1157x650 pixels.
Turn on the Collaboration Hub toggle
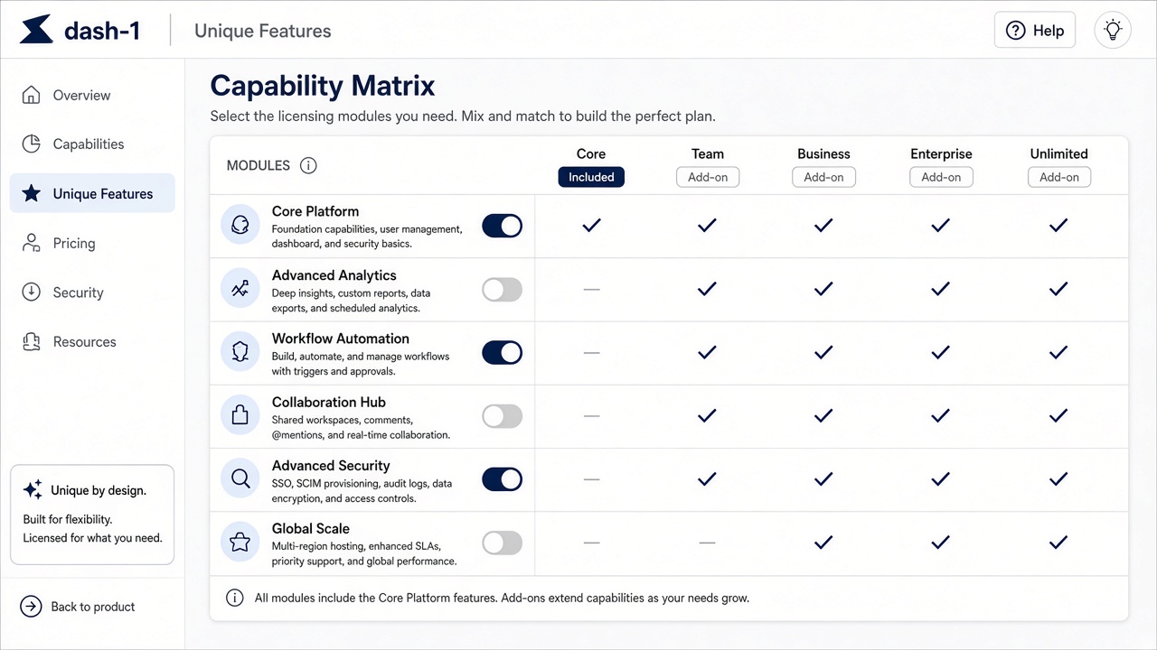point(503,415)
